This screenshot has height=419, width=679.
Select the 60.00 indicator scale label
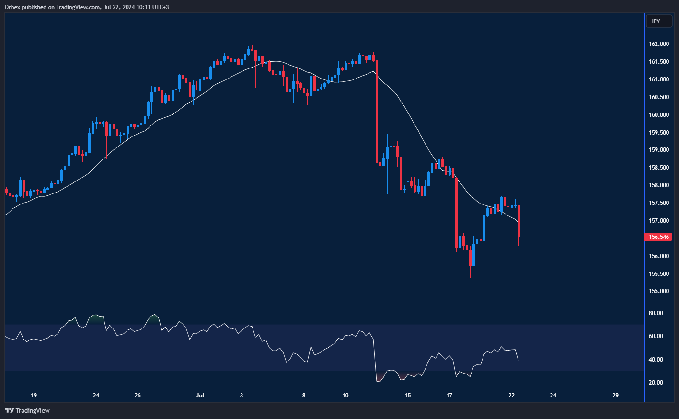click(656, 336)
